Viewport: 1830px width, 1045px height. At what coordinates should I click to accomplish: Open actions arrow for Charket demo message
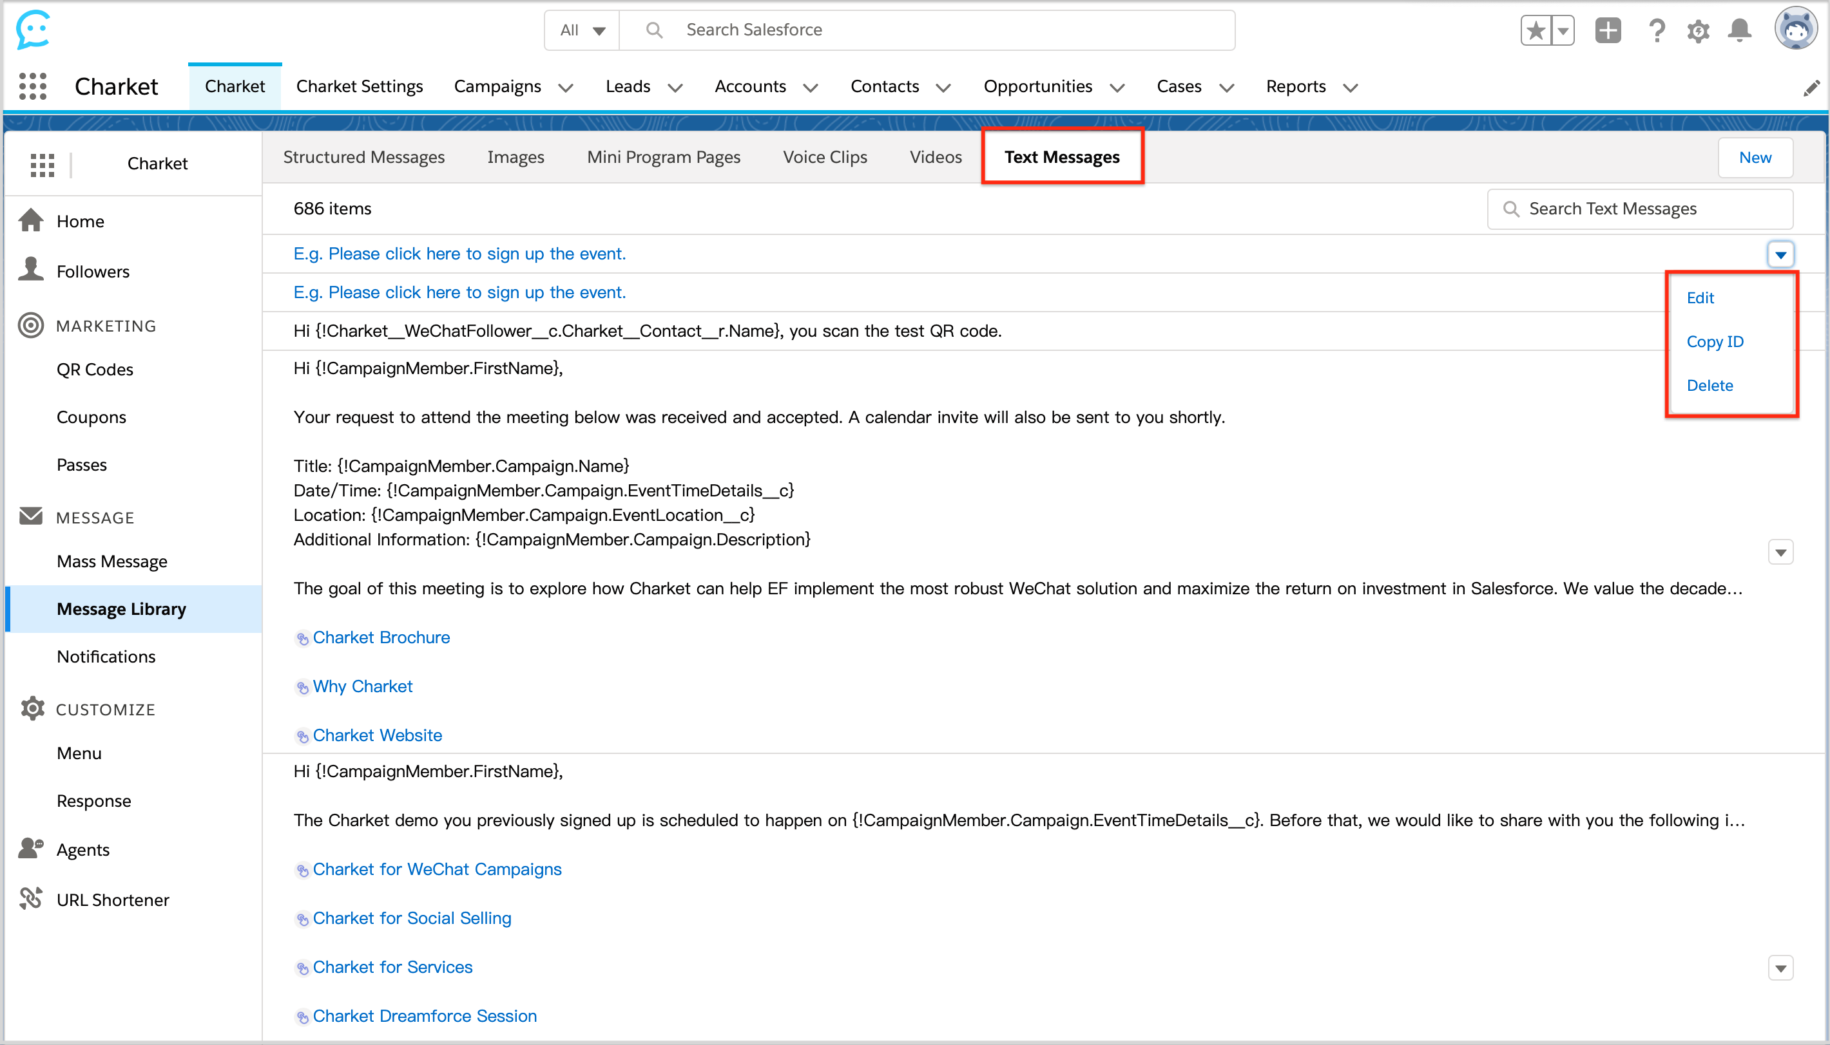point(1780,968)
